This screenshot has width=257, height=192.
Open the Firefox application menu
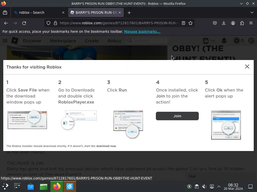click(x=251, y=23)
